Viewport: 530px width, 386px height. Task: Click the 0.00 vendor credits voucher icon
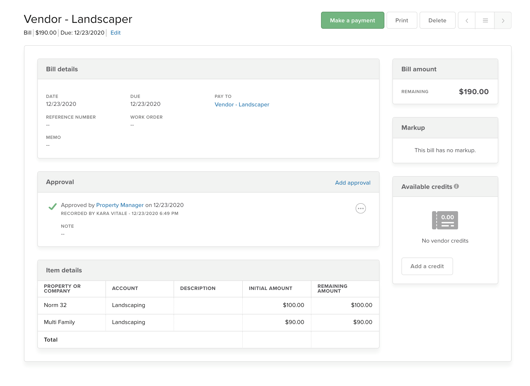[445, 220]
